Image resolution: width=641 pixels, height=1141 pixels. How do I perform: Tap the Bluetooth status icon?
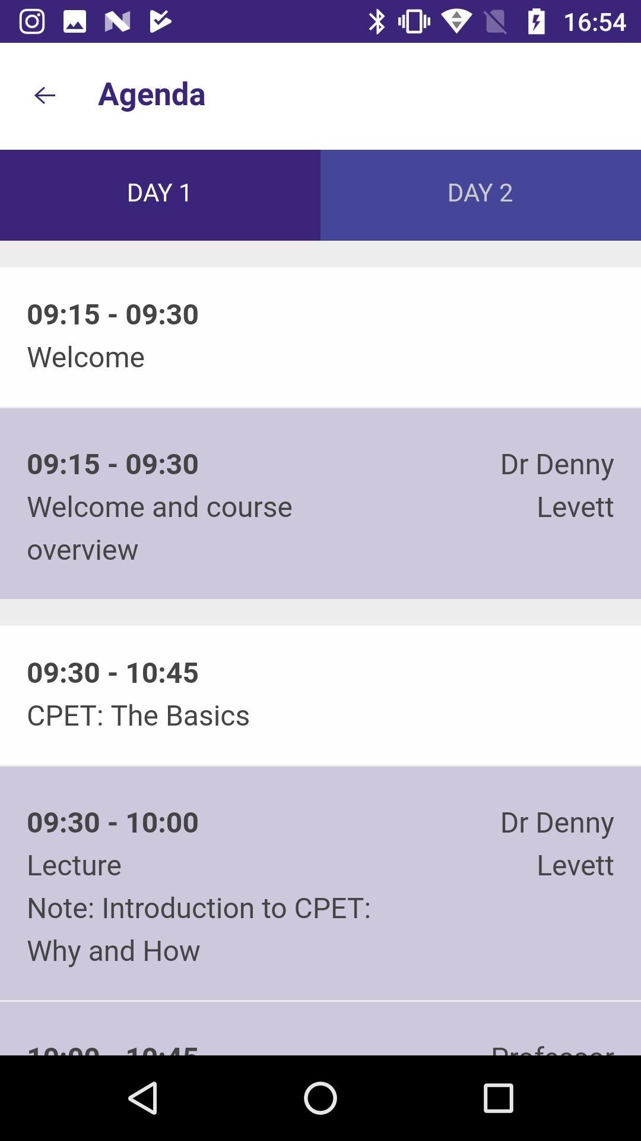point(376,21)
